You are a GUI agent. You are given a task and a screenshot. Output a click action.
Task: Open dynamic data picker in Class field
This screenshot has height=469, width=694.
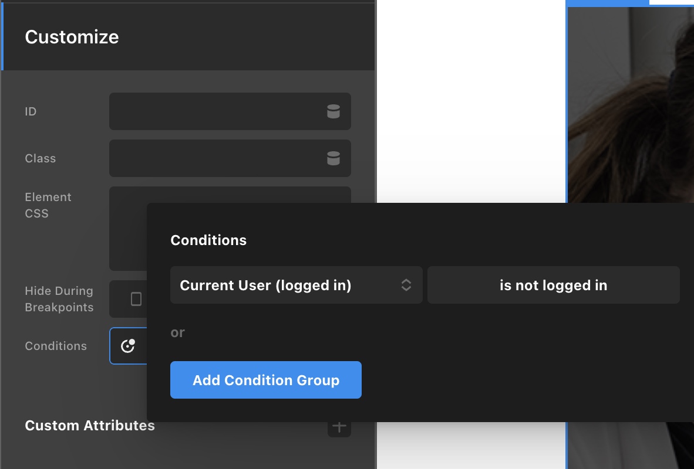tap(333, 158)
